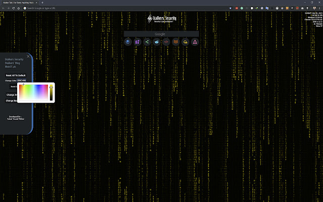Click the Google search box
Viewport: 323px width, 202px height.
click(x=161, y=34)
